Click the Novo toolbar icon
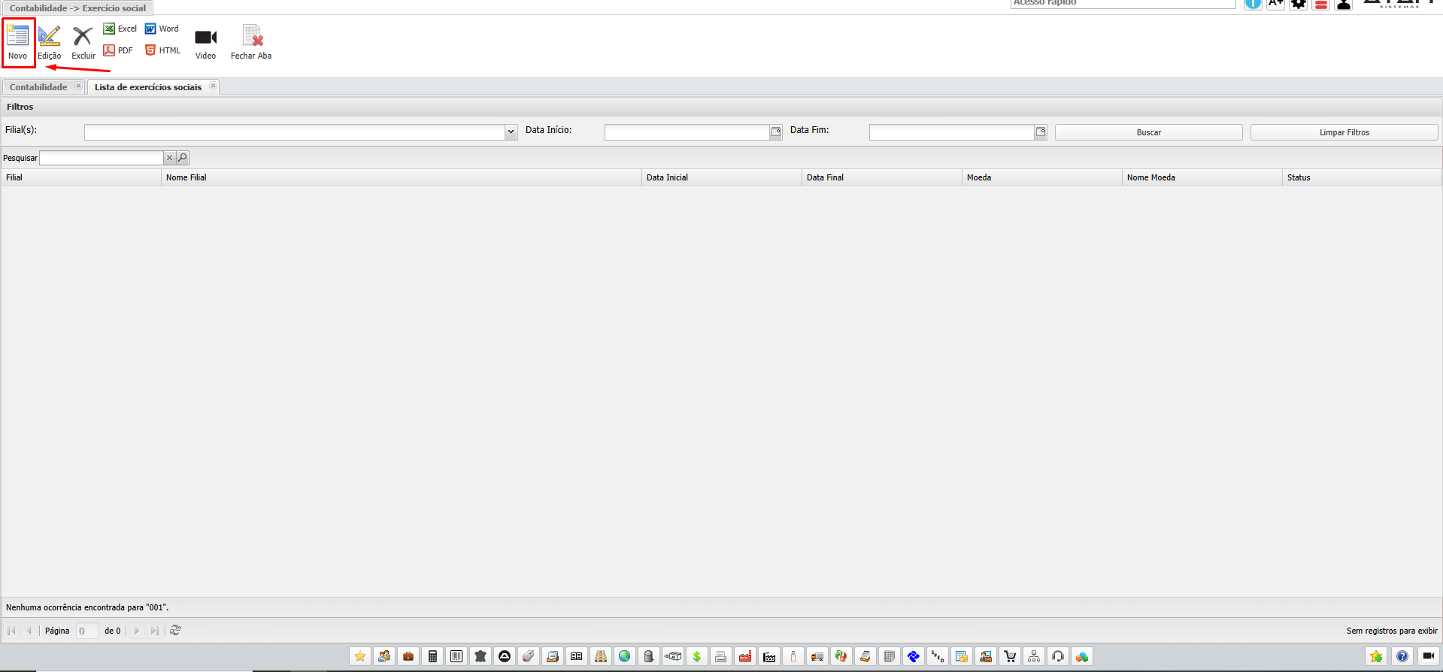The height and width of the screenshot is (672, 1443). point(17,37)
